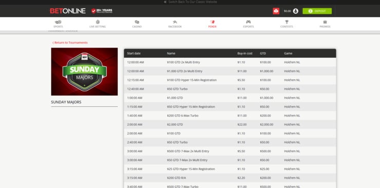This screenshot has height=188, width=380.
Task: Open the Racebook horse icon
Action: [175, 22]
